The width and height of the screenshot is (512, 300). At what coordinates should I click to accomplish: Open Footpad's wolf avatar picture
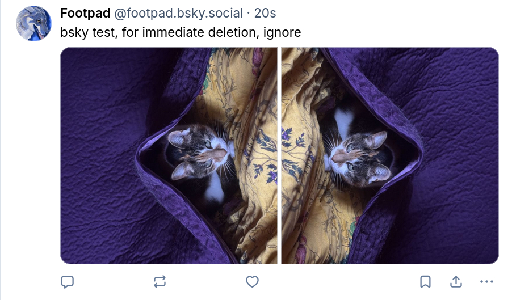[x=33, y=23]
